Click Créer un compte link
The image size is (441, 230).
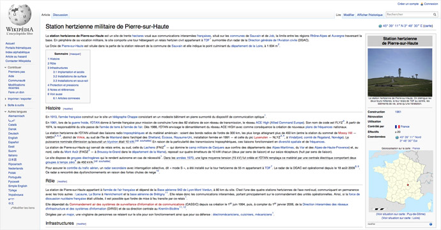[408, 4]
